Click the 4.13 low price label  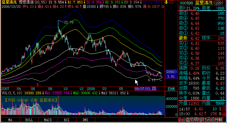pyautogui.click(x=151, y=80)
